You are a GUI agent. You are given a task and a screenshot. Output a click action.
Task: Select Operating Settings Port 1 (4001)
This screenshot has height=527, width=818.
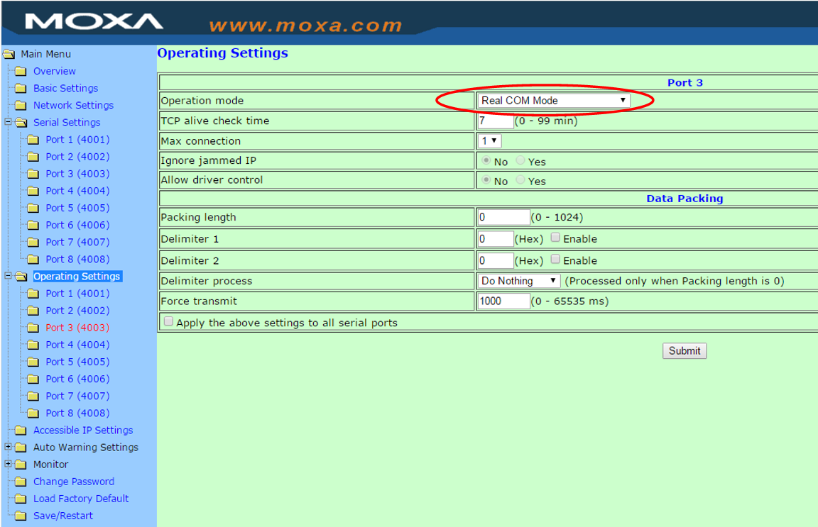(77, 294)
